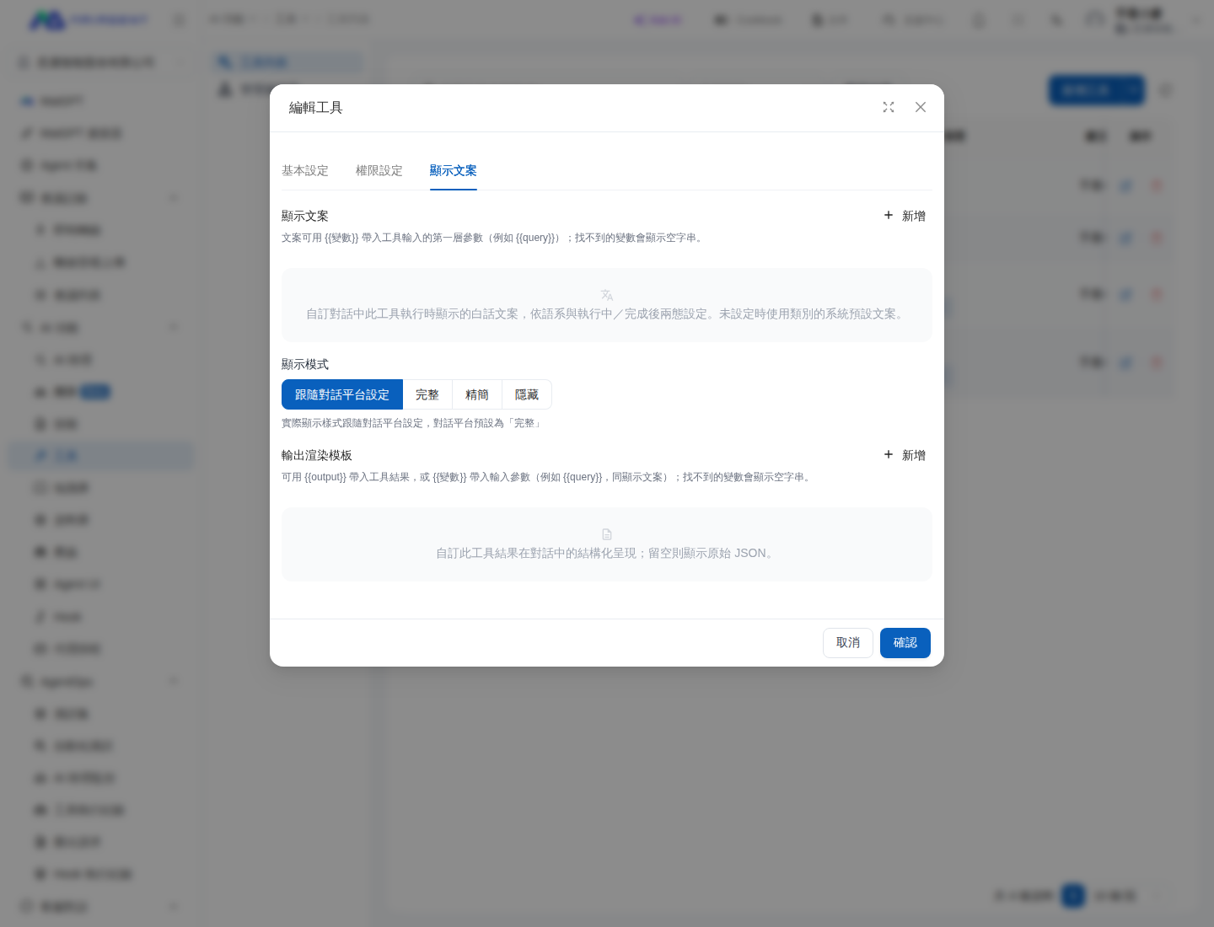This screenshot has height=927, width=1214.
Task: Add a new 輸出渲染模板 entry
Action: tap(905, 455)
